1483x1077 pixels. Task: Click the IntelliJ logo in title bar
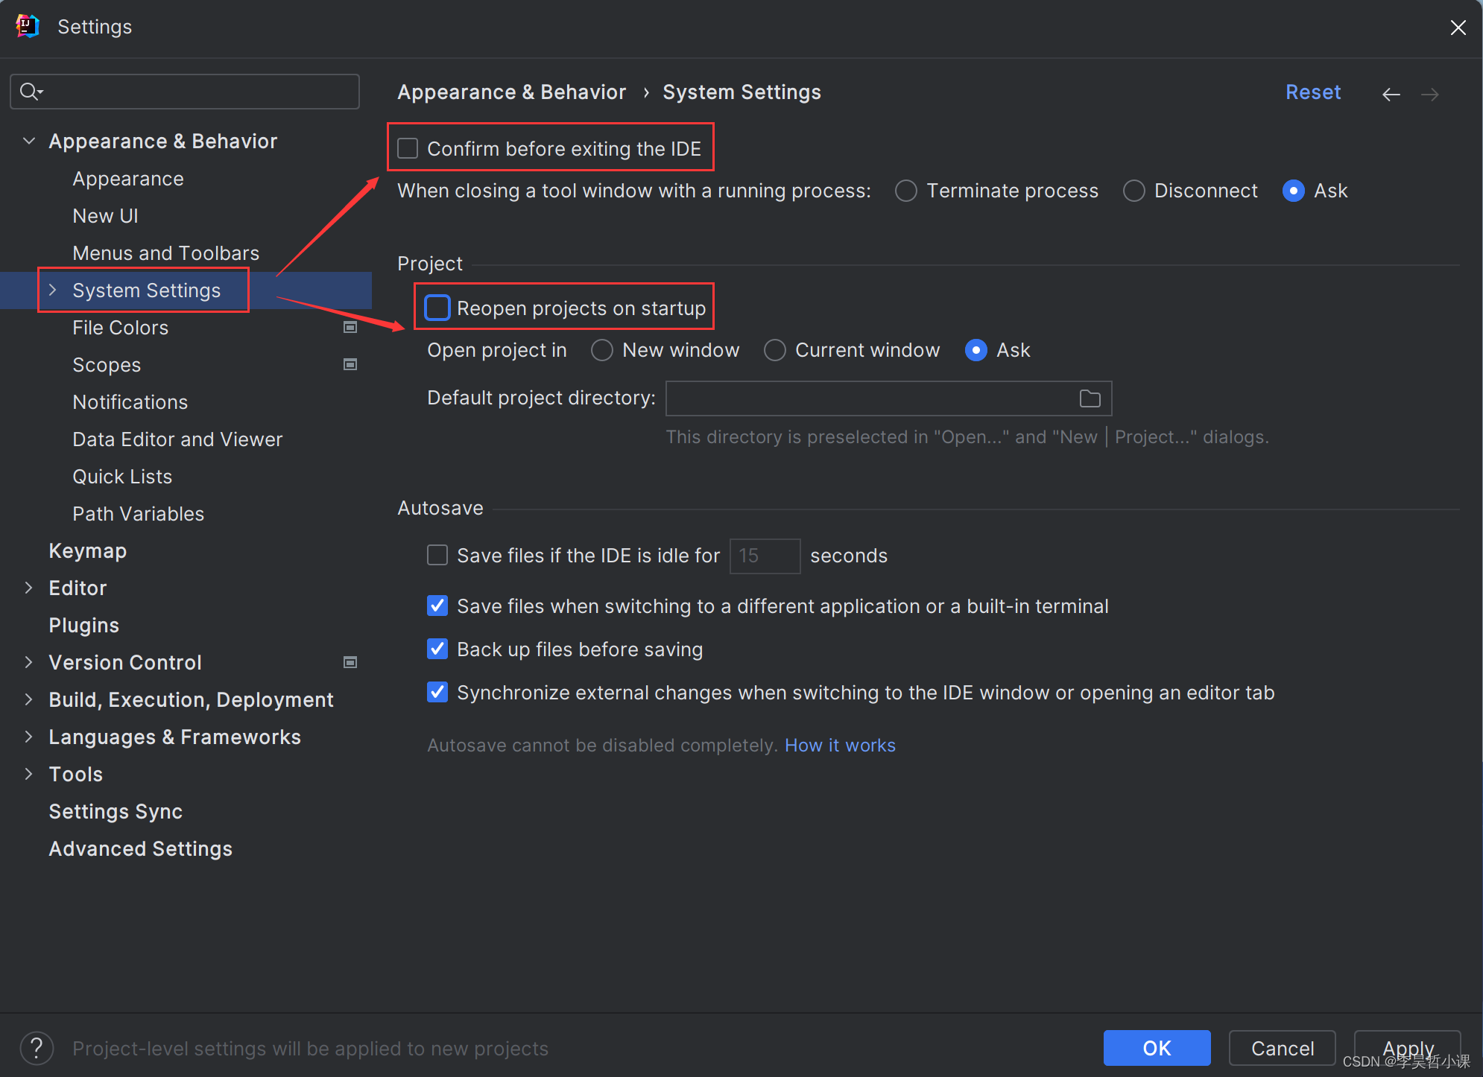pyautogui.click(x=27, y=26)
